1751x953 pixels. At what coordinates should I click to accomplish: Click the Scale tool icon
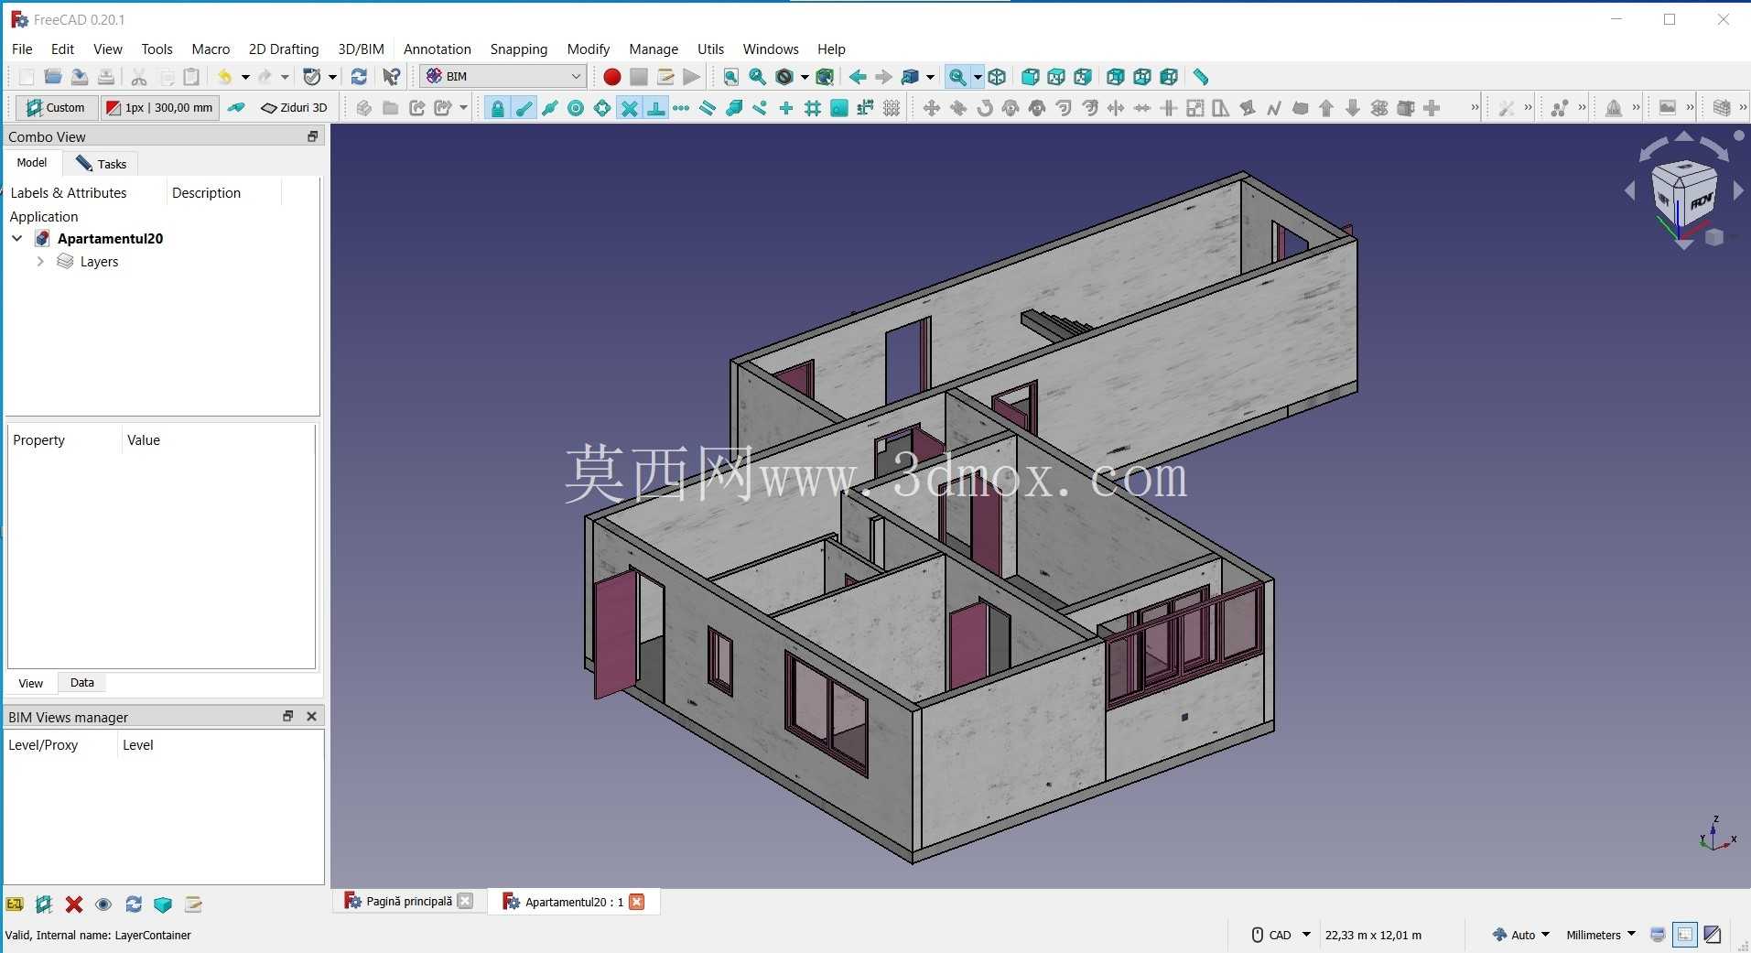pos(1194,108)
